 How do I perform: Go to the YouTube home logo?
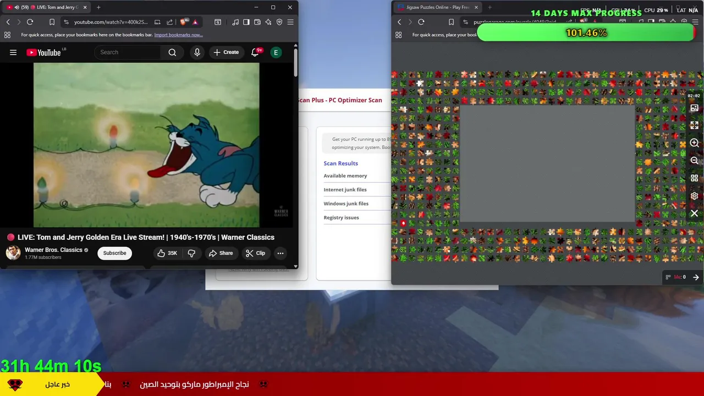pos(44,52)
